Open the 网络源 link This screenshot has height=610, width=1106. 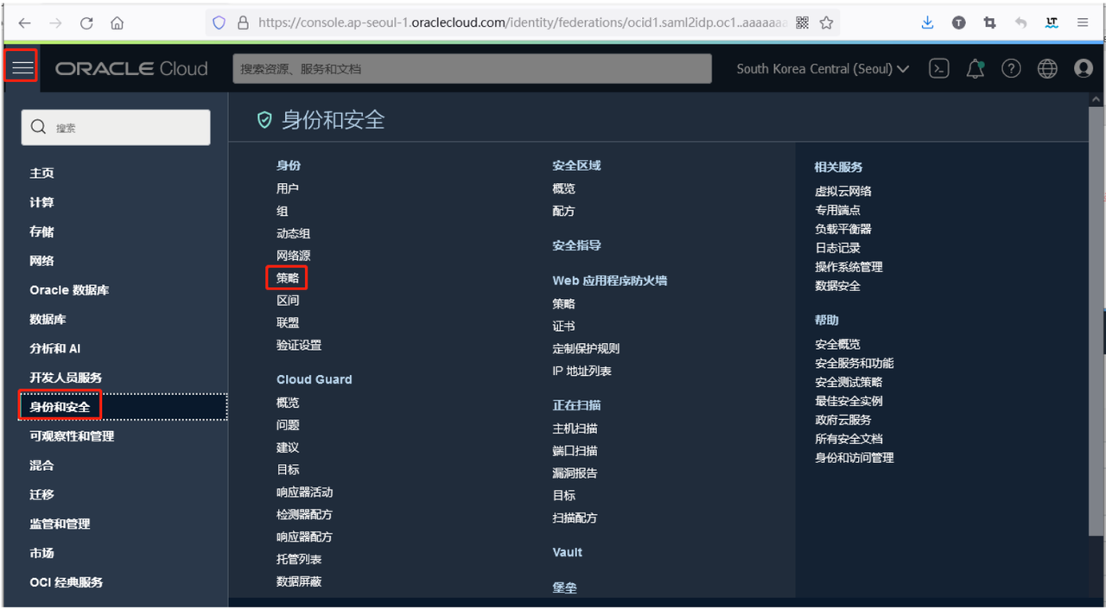(294, 256)
